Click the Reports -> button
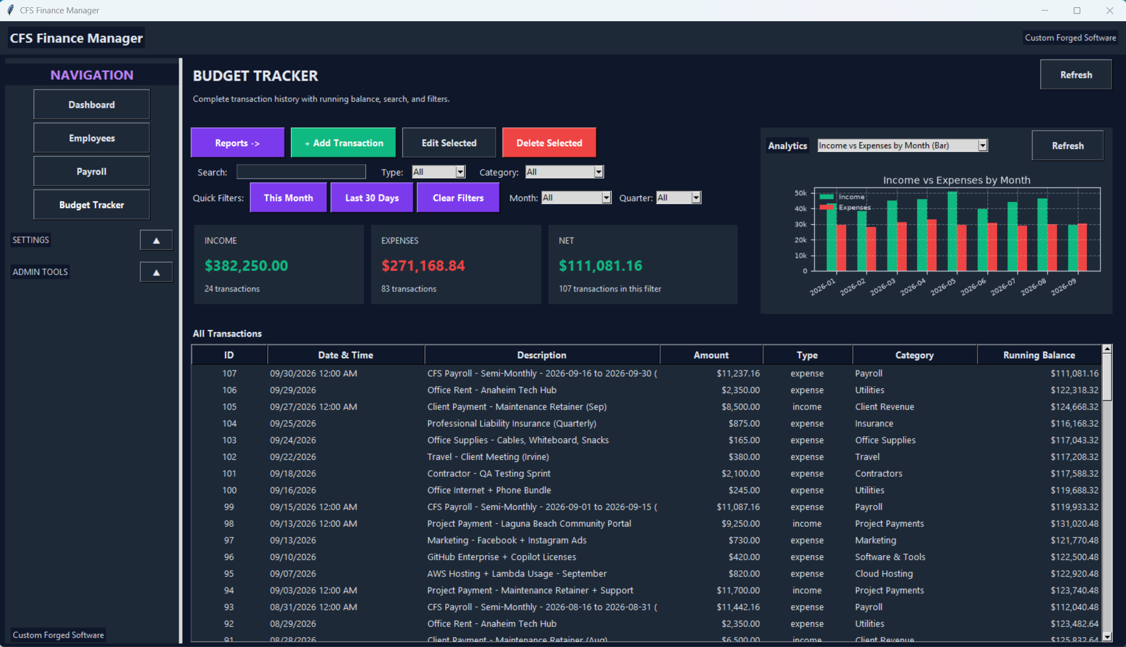The height and width of the screenshot is (647, 1126). click(x=238, y=143)
